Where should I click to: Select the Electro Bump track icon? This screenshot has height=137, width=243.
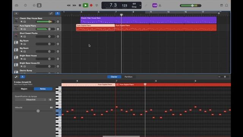(16, 72)
